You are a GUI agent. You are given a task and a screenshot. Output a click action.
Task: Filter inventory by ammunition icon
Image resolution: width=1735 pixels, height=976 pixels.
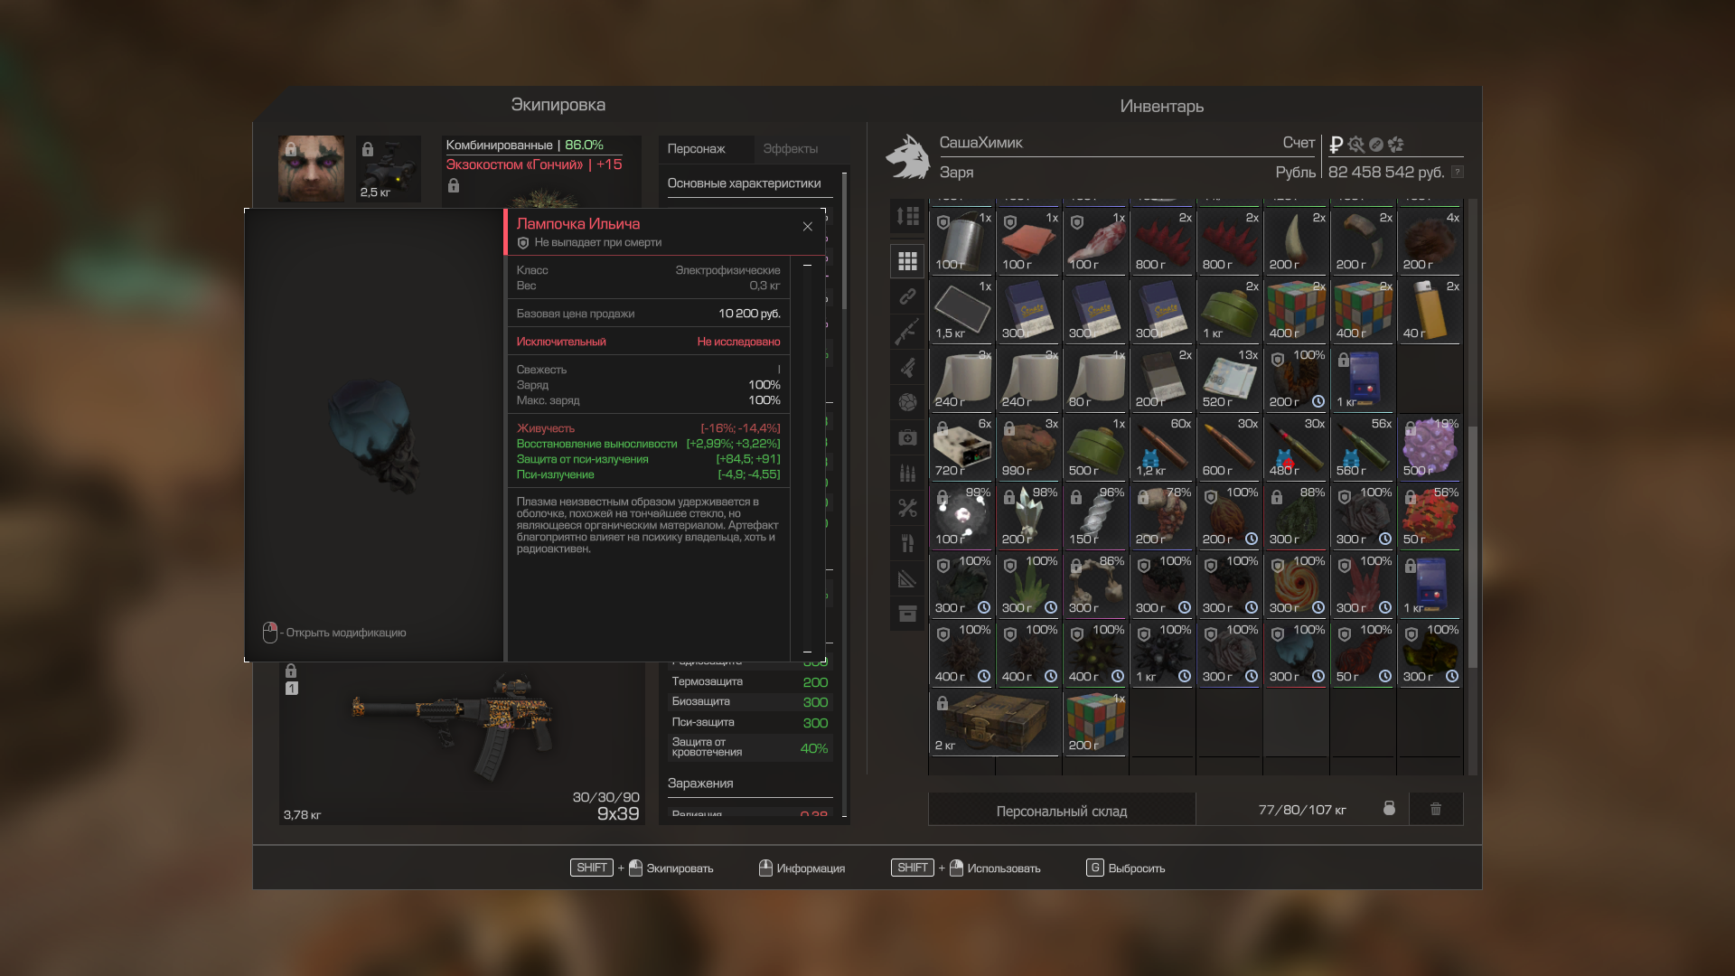[907, 473]
